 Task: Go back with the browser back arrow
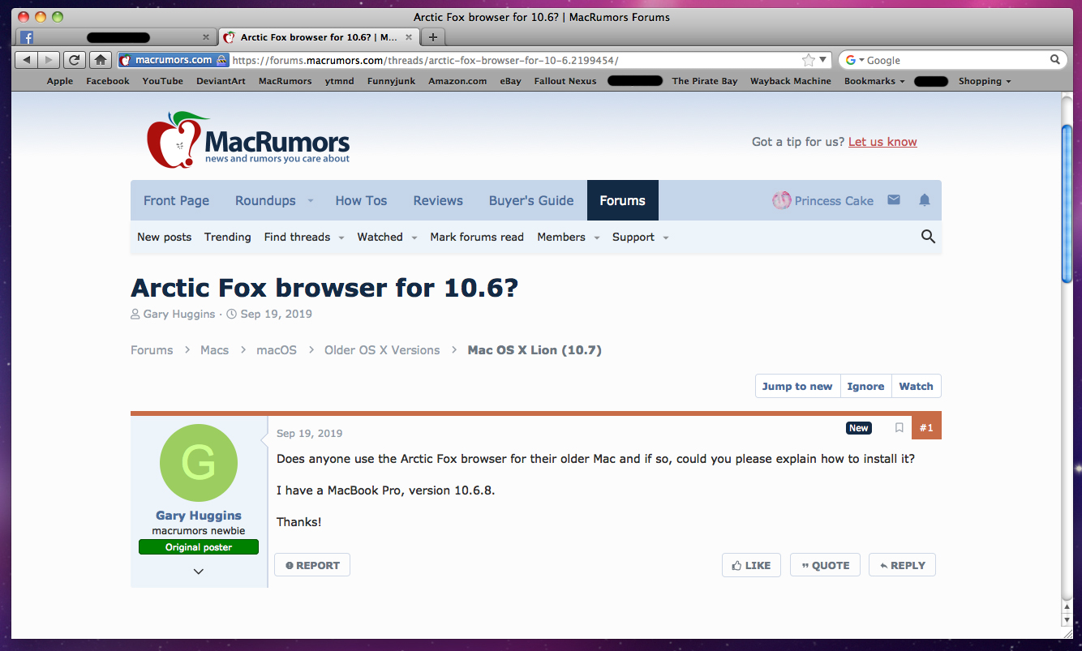pyautogui.click(x=27, y=60)
